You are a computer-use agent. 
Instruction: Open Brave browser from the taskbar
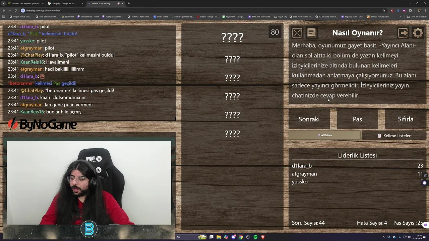click(x=263, y=237)
